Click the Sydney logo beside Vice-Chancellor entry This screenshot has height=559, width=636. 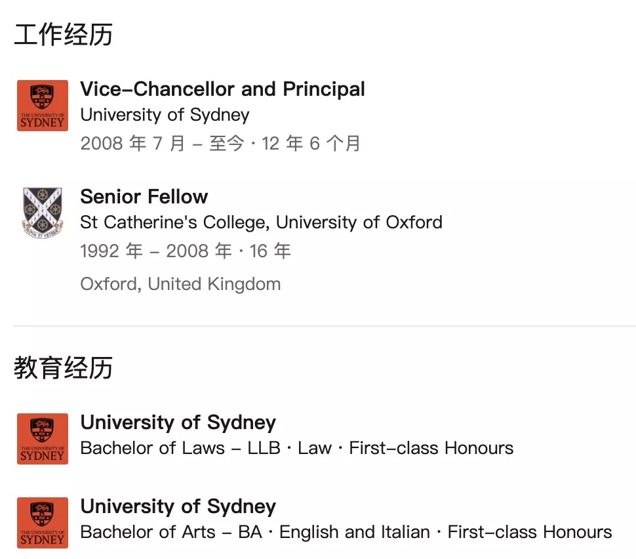[x=43, y=106]
